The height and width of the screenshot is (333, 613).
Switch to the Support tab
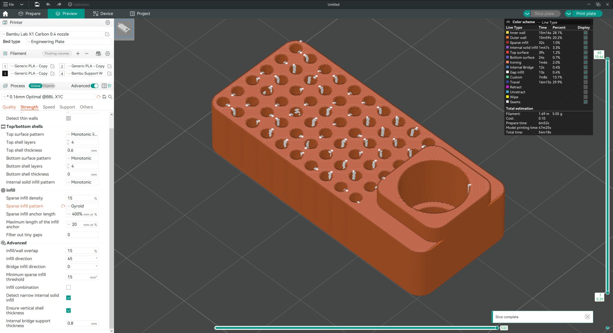pos(67,107)
